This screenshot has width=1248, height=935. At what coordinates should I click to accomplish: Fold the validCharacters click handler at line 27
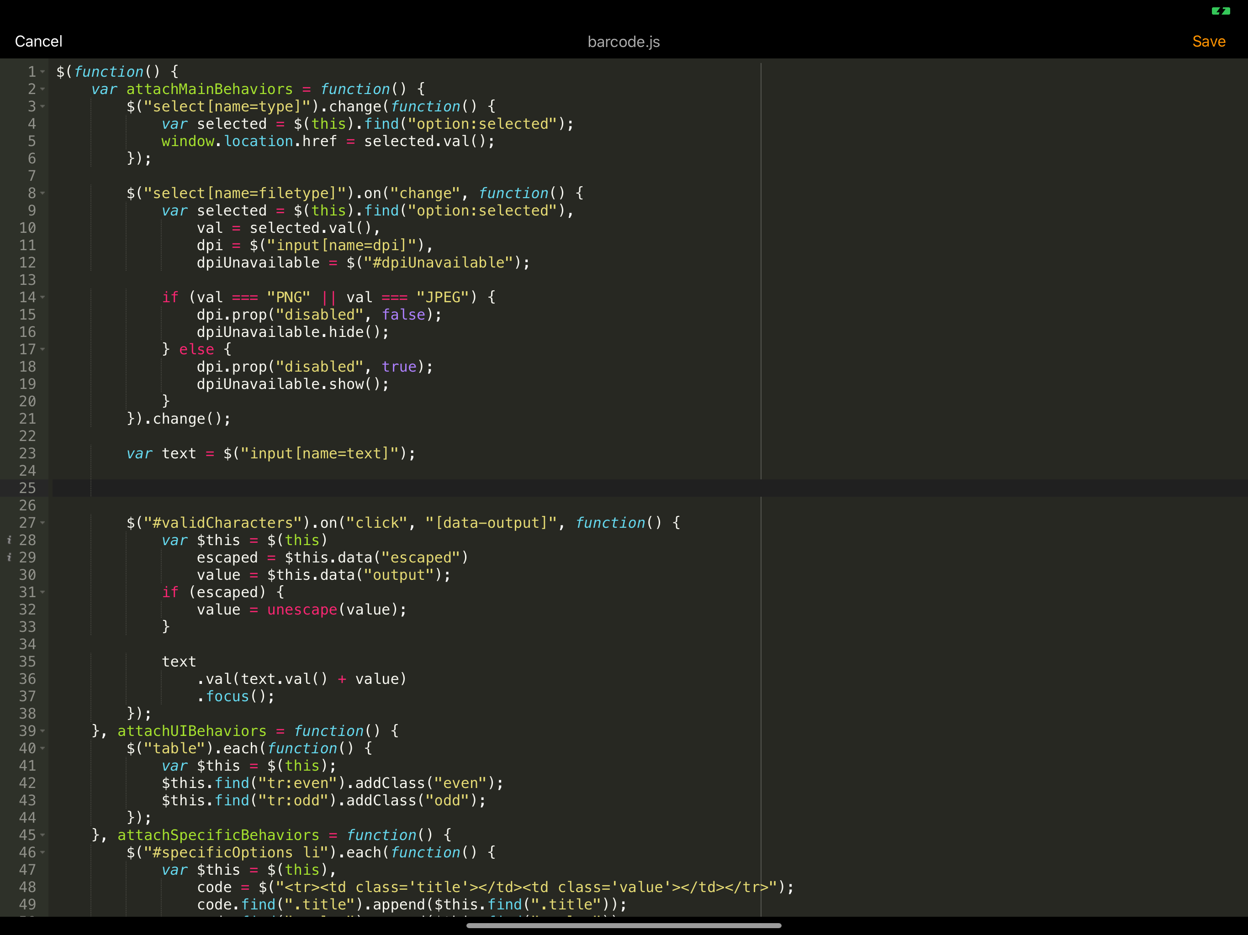click(x=43, y=523)
